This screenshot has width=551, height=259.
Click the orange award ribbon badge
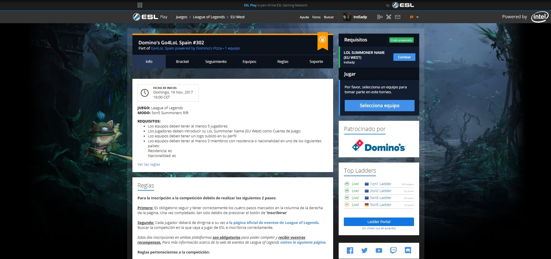(x=322, y=41)
